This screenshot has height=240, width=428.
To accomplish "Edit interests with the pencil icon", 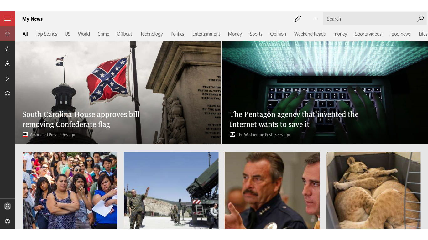I will 298,19.
